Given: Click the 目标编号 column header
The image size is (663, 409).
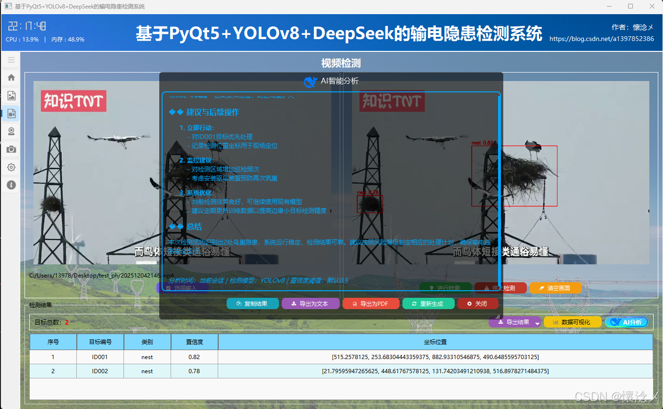Looking at the screenshot, I should click(x=100, y=342).
